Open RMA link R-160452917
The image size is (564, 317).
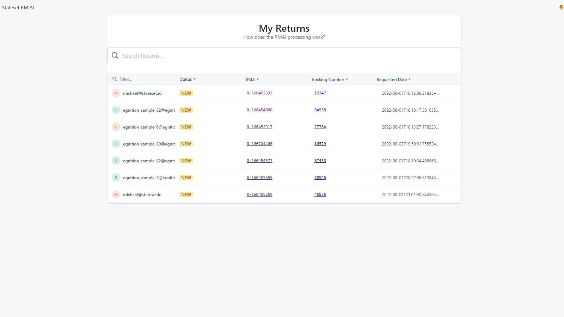coord(259,127)
